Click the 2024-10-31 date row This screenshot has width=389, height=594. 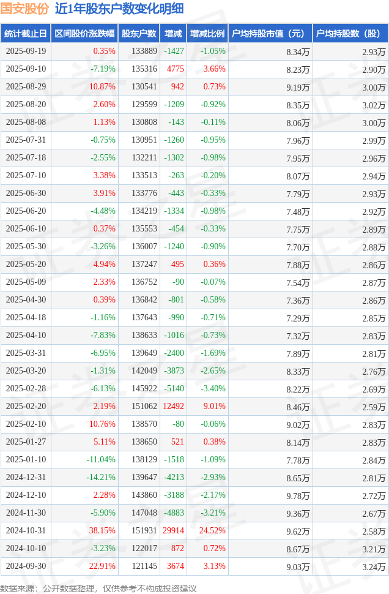(x=26, y=531)
